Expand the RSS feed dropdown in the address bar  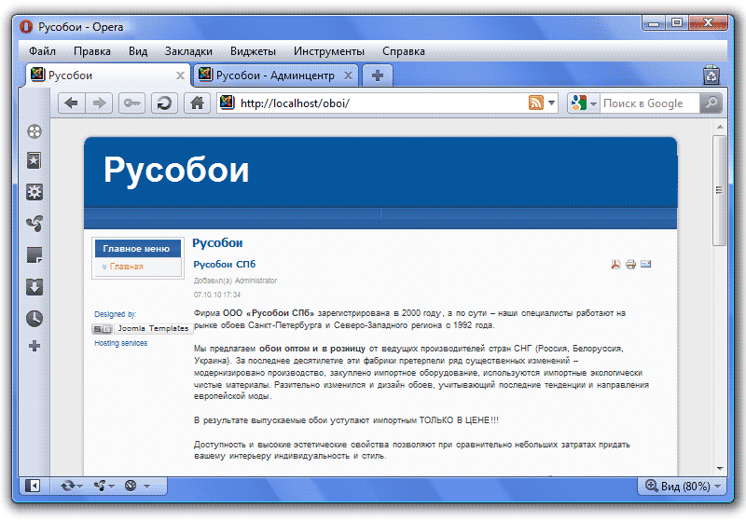click(552, 103)
